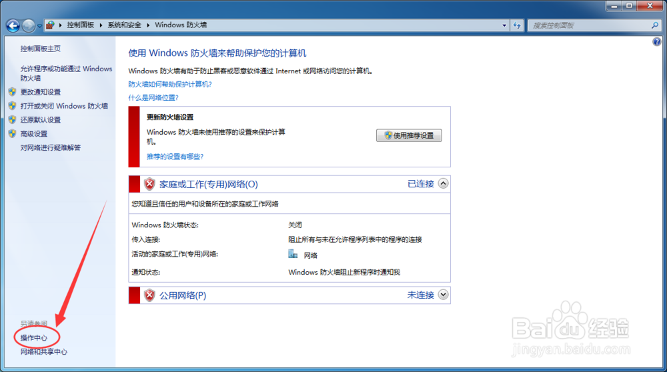Expand the breadcrumb arrow after 系统和安全
The width and height of the screenshot is (667, 372).
click(148, 25)
